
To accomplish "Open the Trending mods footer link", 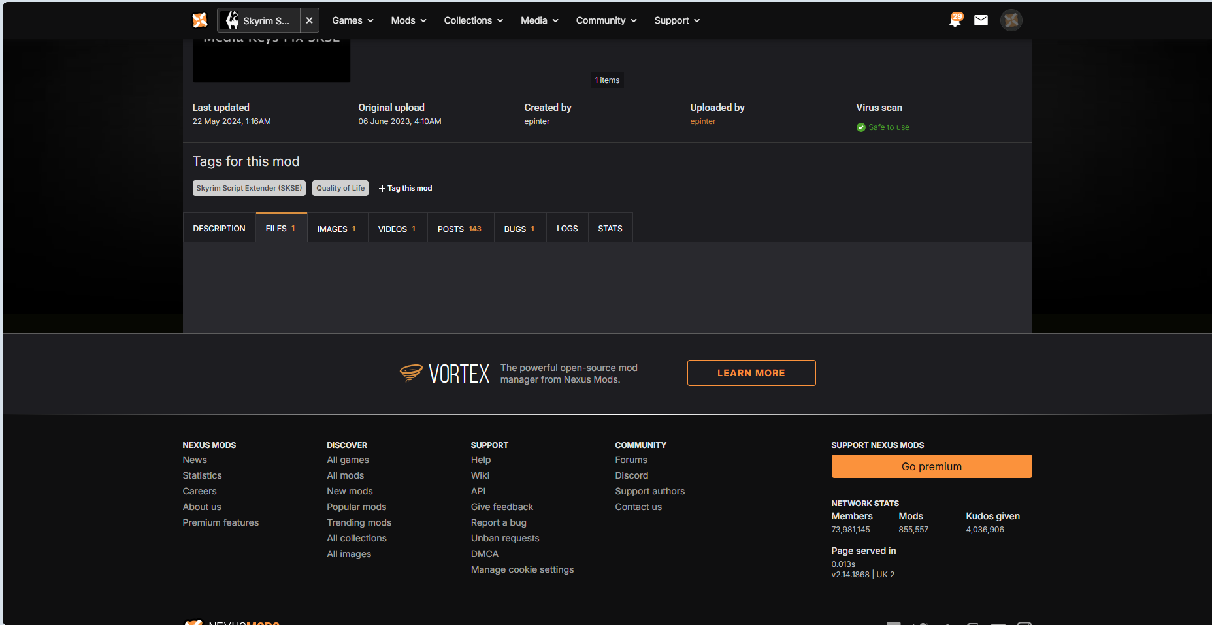I will click(x=359, y=522).
